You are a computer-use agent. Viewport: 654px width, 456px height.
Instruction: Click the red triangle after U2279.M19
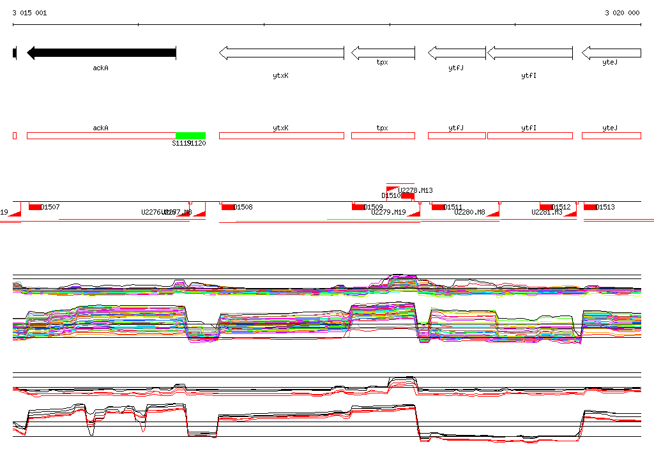[415, 214]
